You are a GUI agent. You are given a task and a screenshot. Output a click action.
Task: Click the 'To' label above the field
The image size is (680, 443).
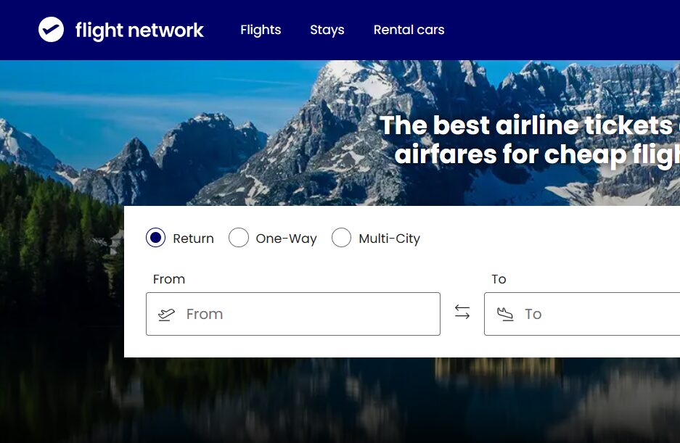tap(499, 279)
